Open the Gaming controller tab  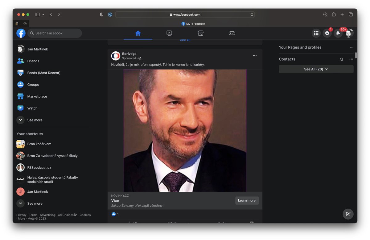pos(232,33)
